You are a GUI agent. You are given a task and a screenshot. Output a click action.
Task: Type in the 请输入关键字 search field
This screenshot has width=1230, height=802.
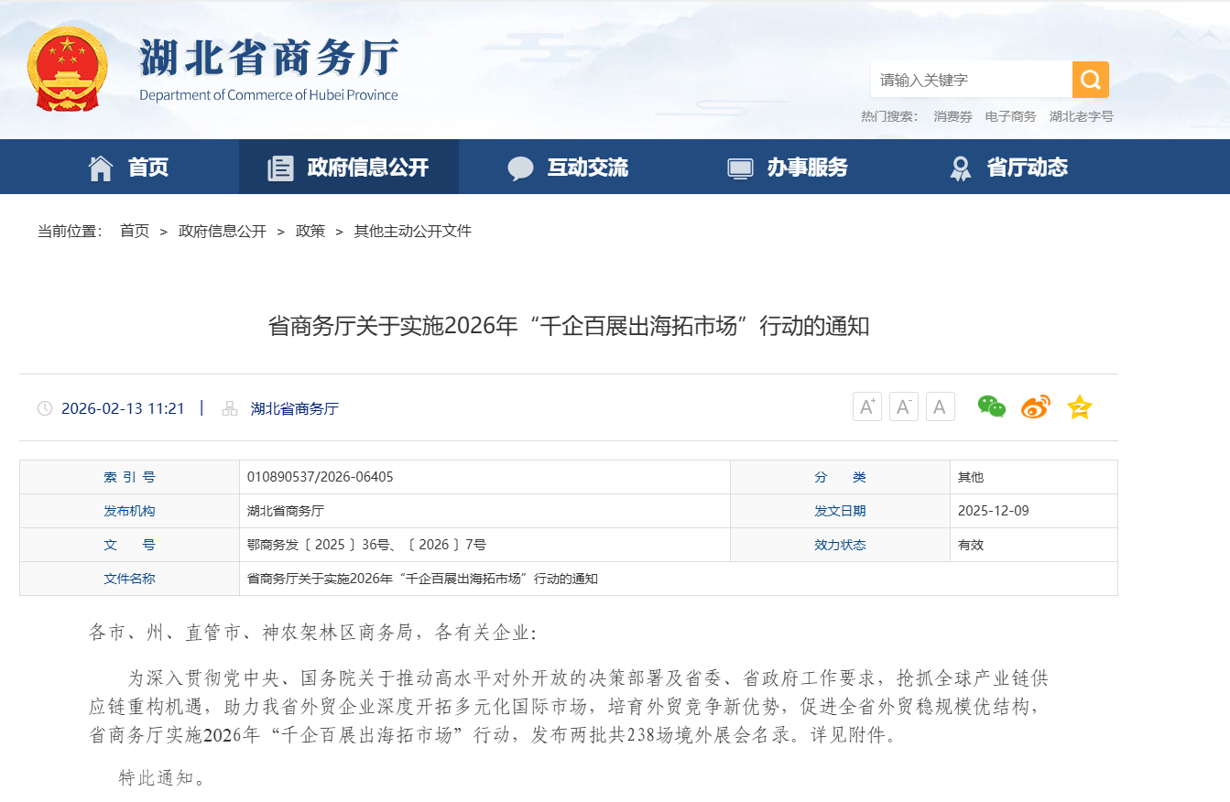pos(969,80)
